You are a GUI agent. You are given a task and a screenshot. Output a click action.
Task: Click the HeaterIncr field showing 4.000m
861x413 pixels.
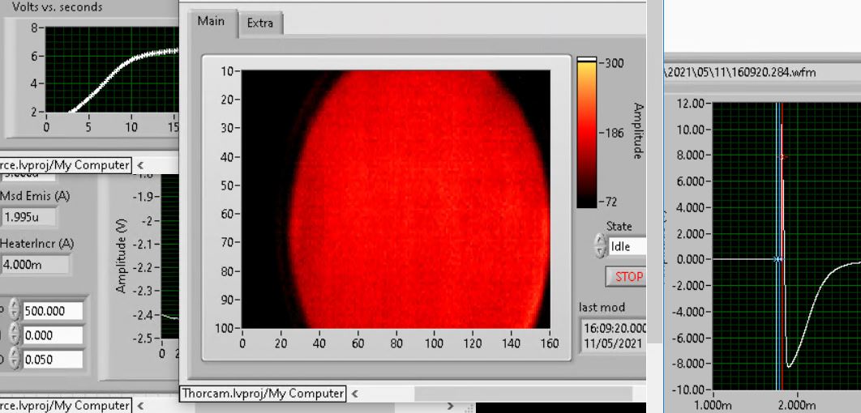[35, 265]
